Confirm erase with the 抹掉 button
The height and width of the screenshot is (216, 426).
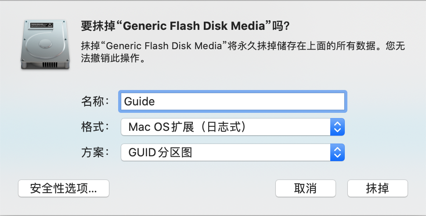point(377,188)
